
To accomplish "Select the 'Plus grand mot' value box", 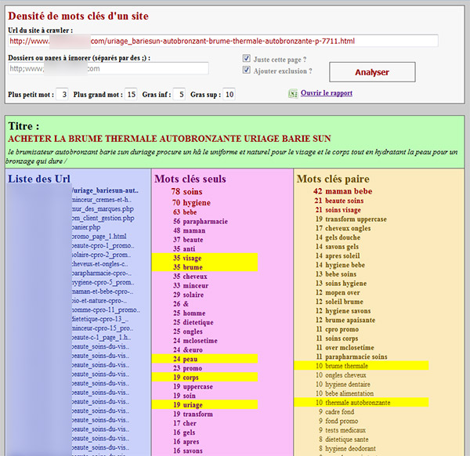I will pyautogui.click(x=131, y=95).
